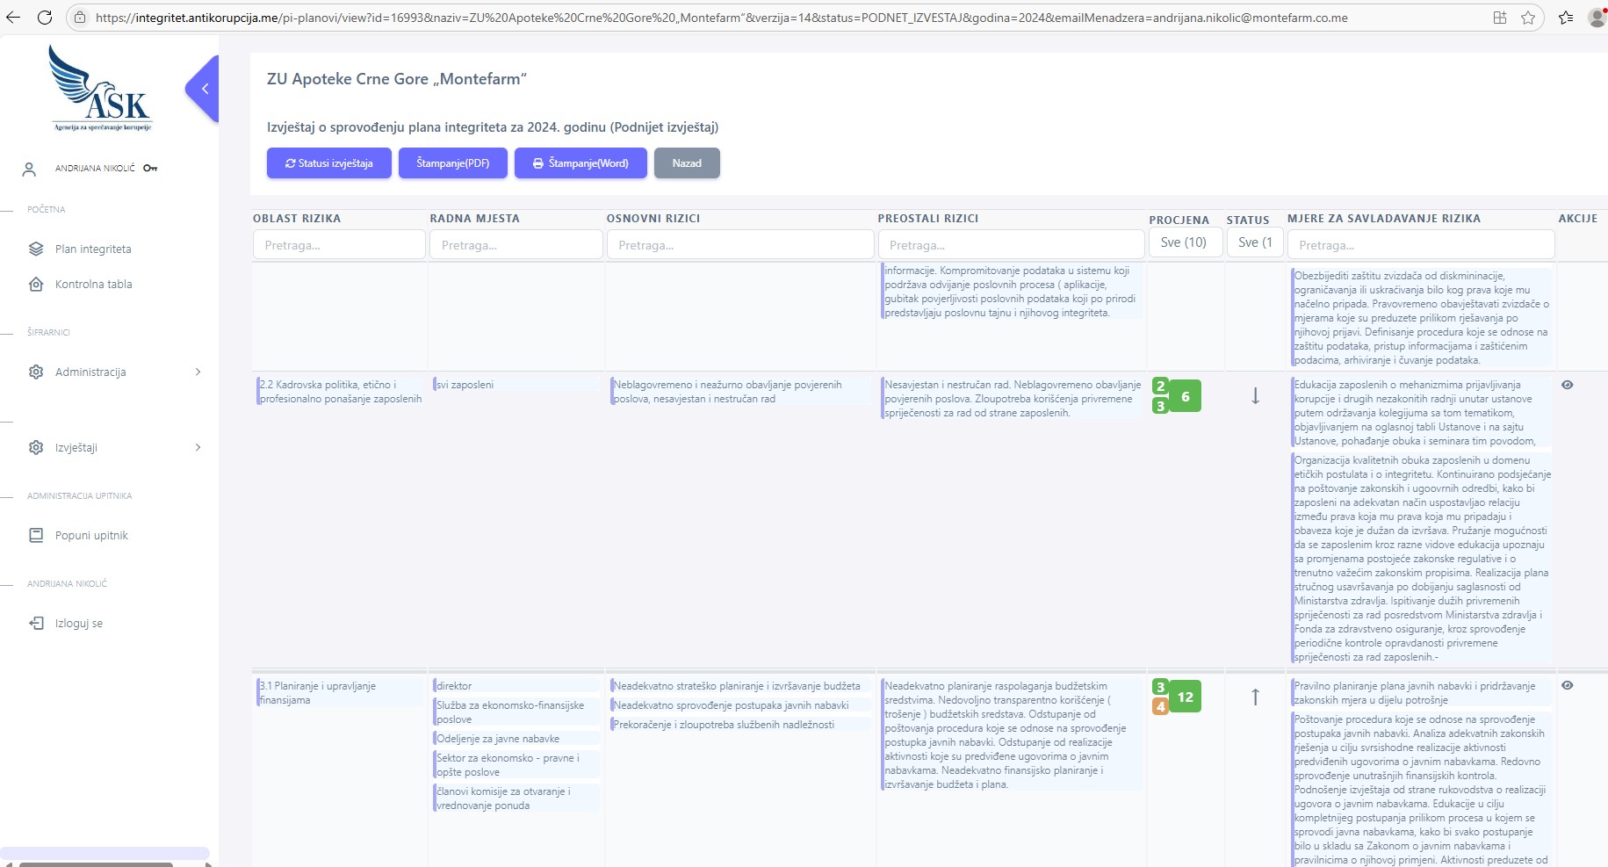
Task: Collapse the sidebar with the purple chevron
Action: pyautogui.click(x=204, y=89)
